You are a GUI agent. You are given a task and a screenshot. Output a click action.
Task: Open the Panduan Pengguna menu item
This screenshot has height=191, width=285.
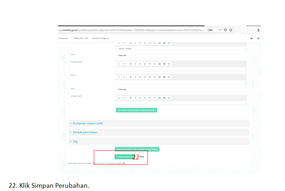click(x=100, y=38)
